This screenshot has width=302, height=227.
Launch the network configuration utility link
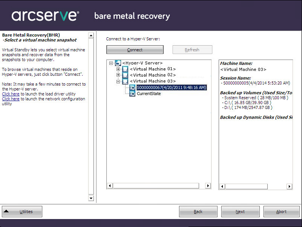pos(11,99)
